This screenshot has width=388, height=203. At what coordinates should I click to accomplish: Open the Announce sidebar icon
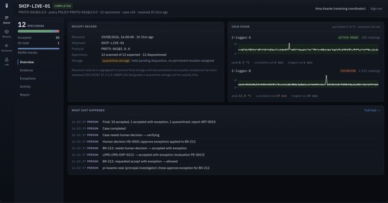(7, 48)
